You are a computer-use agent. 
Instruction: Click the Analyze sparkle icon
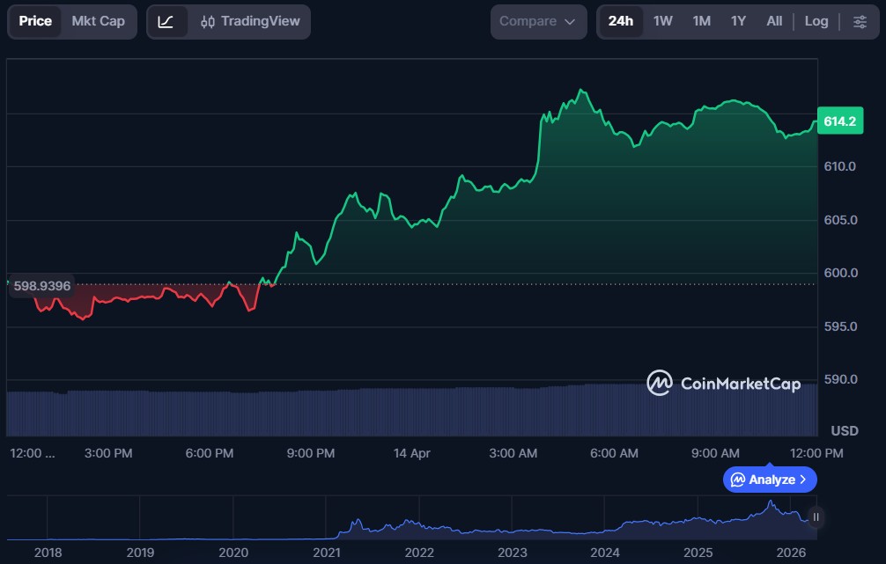pyautogui.click(x=738, y=480)
